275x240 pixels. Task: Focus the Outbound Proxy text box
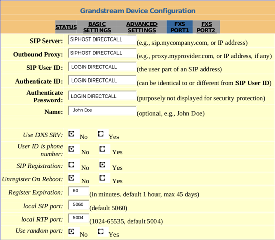[x=102, y=53]
